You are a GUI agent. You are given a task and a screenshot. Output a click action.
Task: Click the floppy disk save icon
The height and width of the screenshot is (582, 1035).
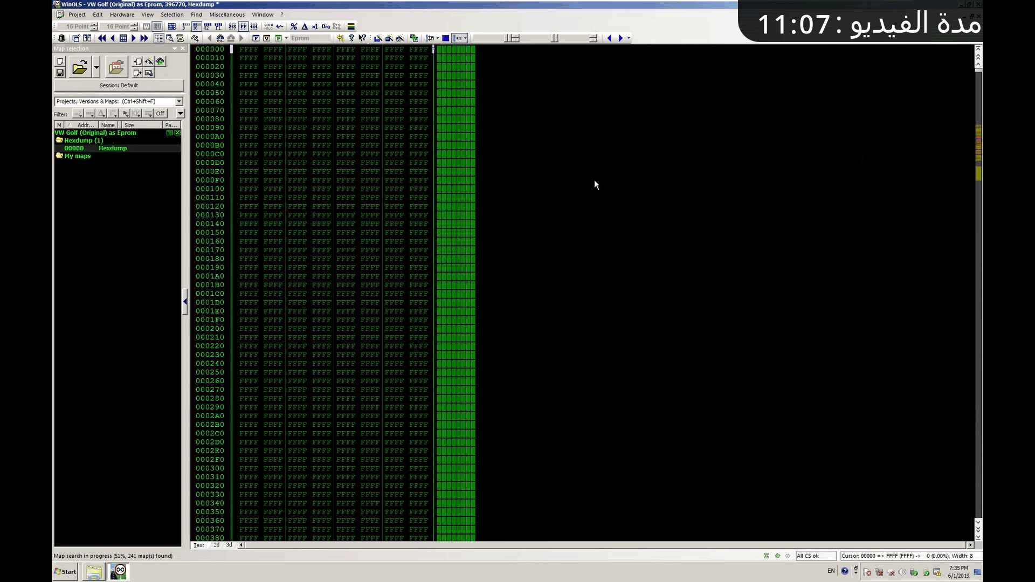click(x=60, y=73)
